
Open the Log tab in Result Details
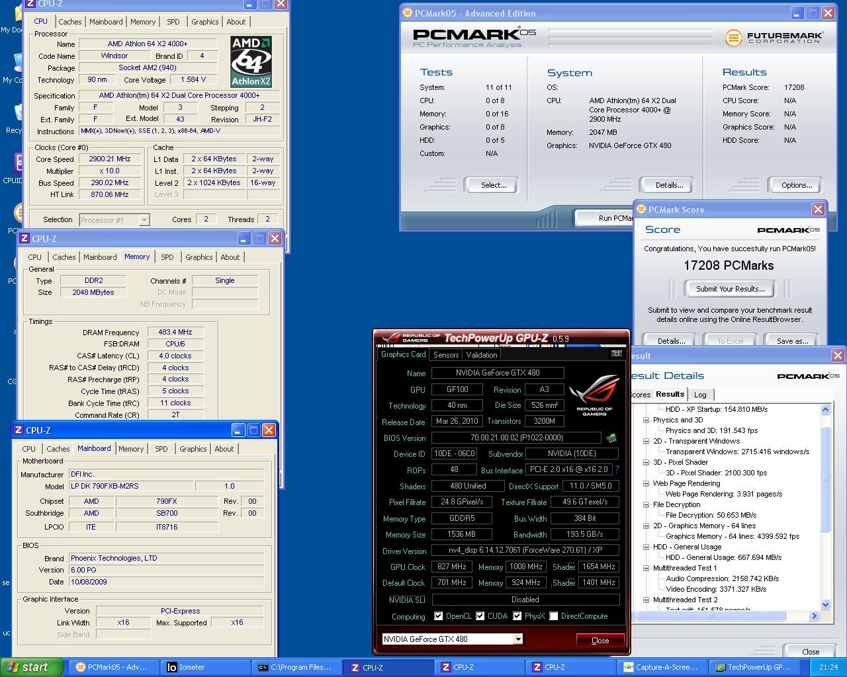(700, 395)
